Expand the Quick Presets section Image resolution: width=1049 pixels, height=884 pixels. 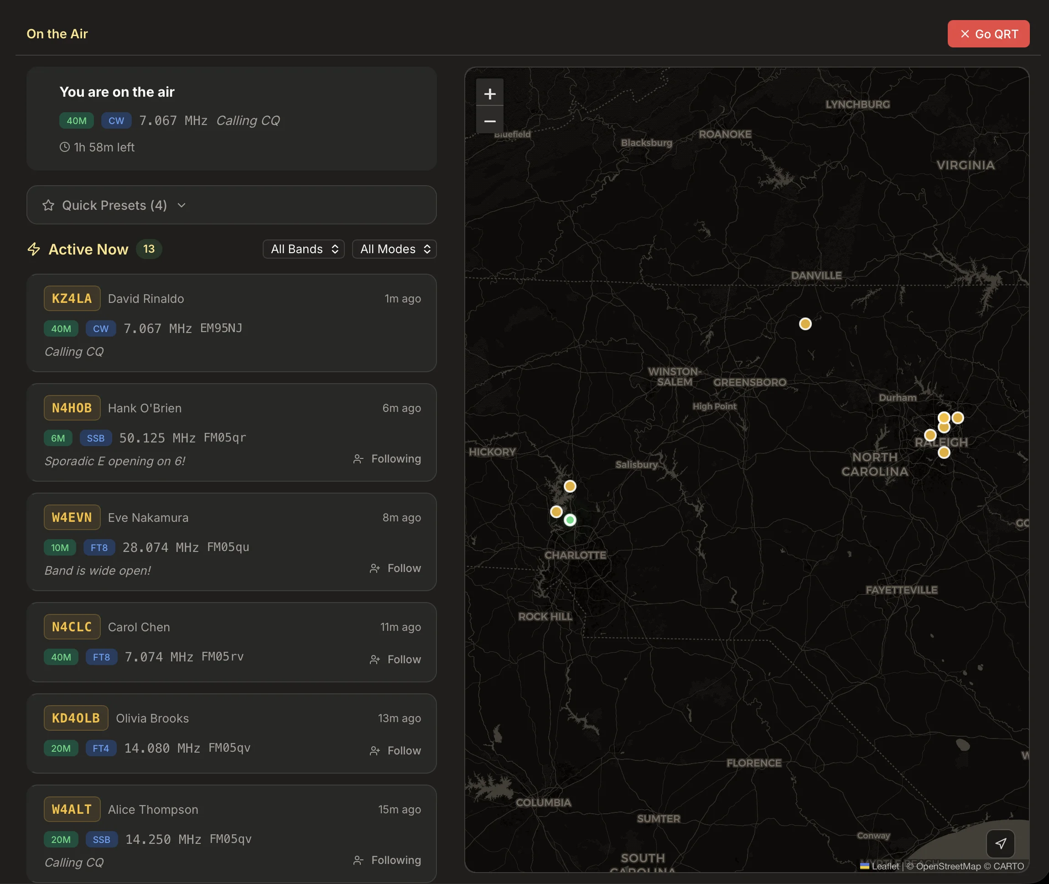(231, 205)
